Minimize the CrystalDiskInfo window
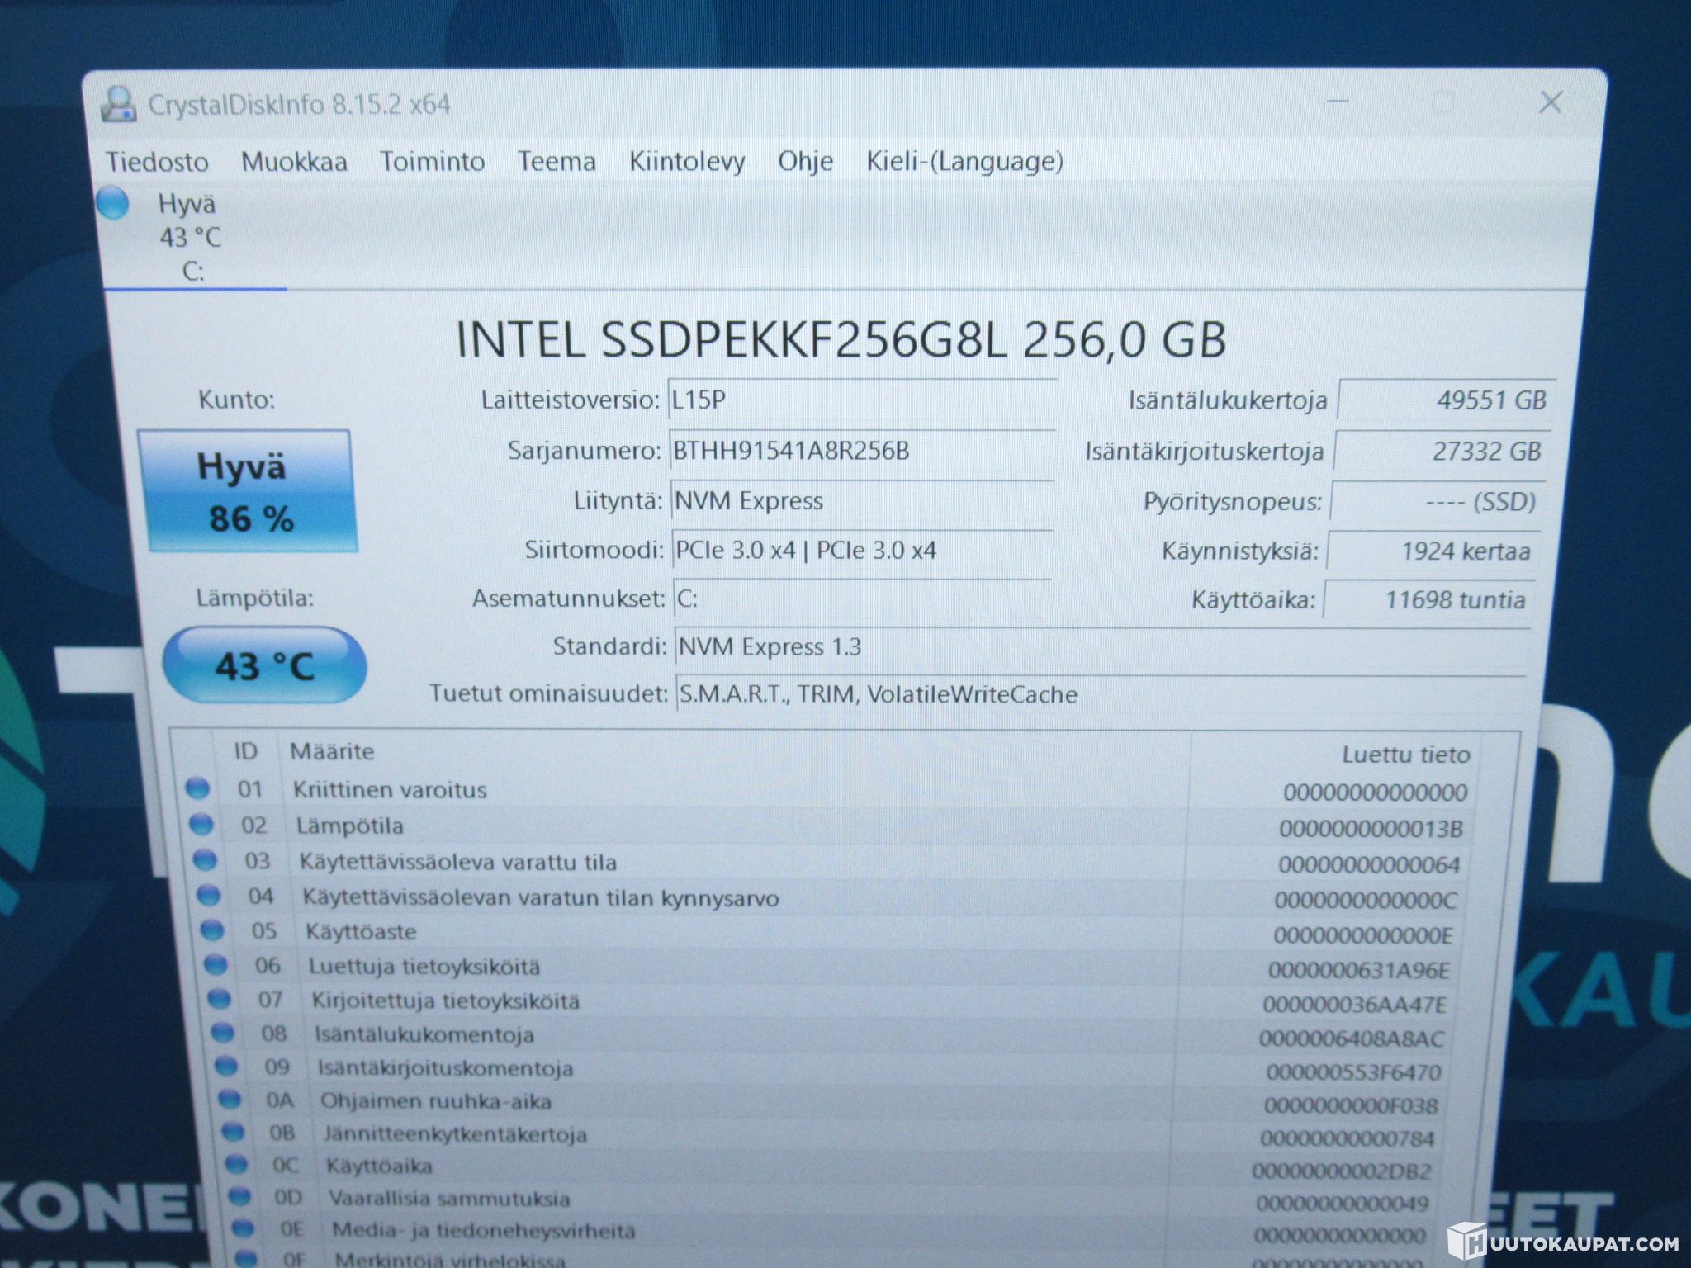 click(x=1338, y=102)
